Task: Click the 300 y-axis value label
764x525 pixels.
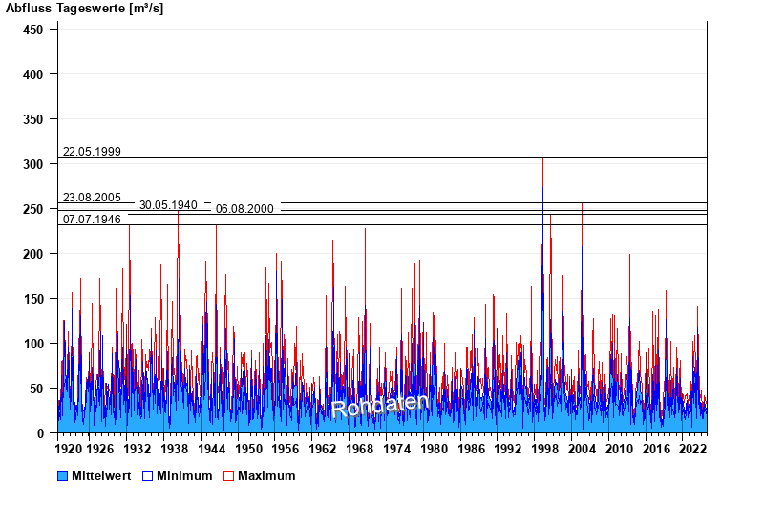Action: (33, 164)
